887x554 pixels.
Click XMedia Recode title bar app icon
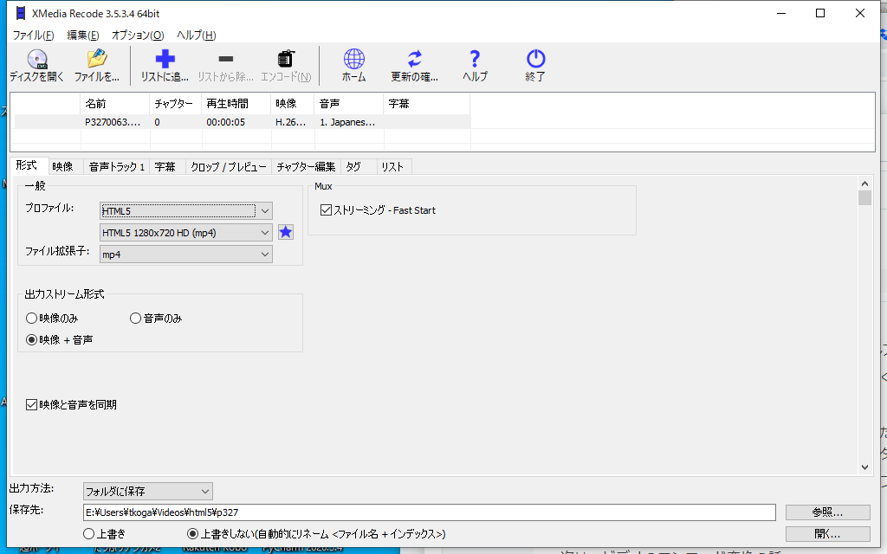[x=21, y=13]
